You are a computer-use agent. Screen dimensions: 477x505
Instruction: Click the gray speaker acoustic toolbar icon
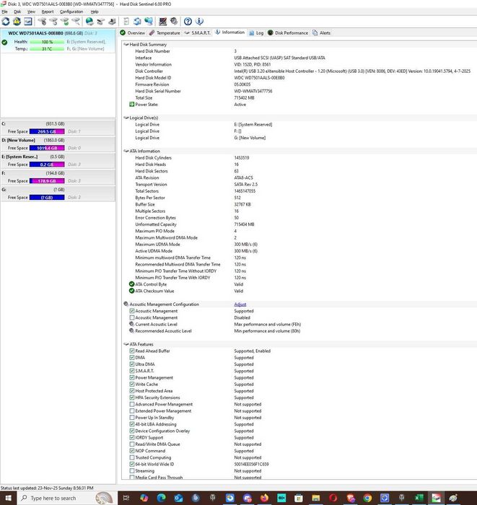click(x=174, y=22)
